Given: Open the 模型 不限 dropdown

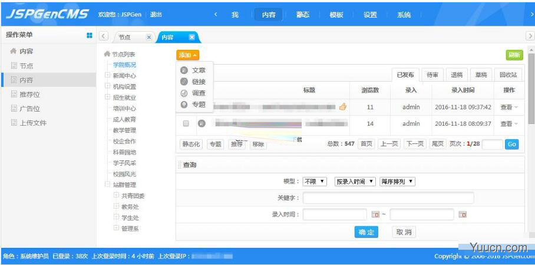Looking at the screenshot, I should (x=315, y=182).
